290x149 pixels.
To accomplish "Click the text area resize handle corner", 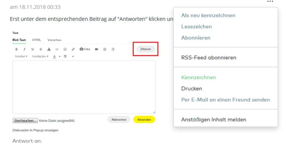I will coord(154,112).
